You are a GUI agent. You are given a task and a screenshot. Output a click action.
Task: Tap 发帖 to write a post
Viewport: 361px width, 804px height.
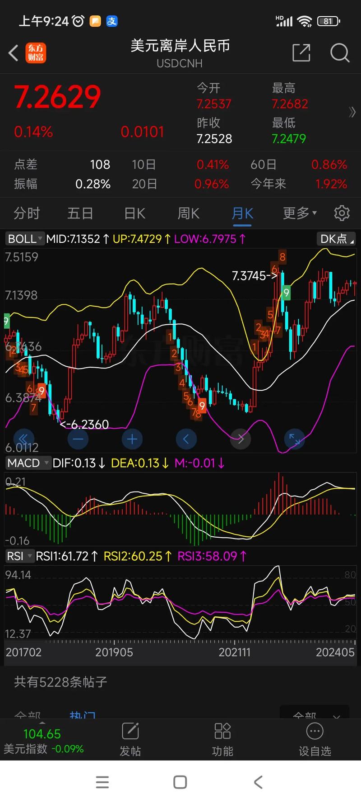pyautogui.click(x=130, y=739)
